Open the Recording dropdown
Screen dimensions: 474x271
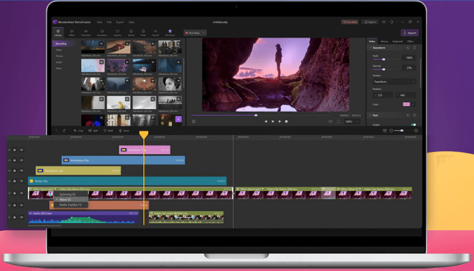tap(194, 33)
